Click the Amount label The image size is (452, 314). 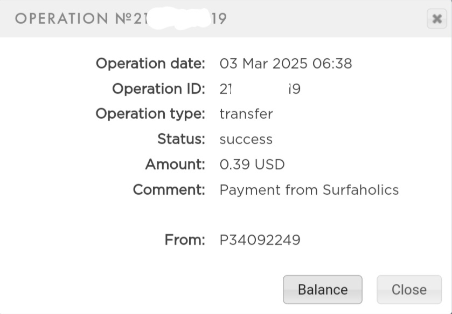coord(175,165)
